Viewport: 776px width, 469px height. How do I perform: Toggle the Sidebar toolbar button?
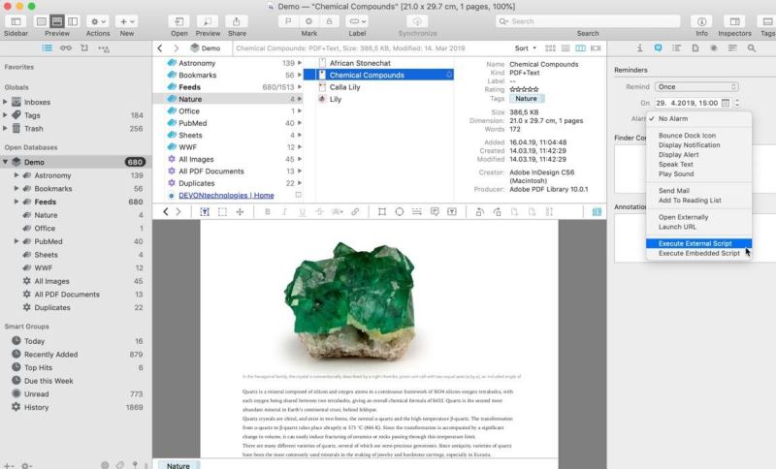(16, 21)
